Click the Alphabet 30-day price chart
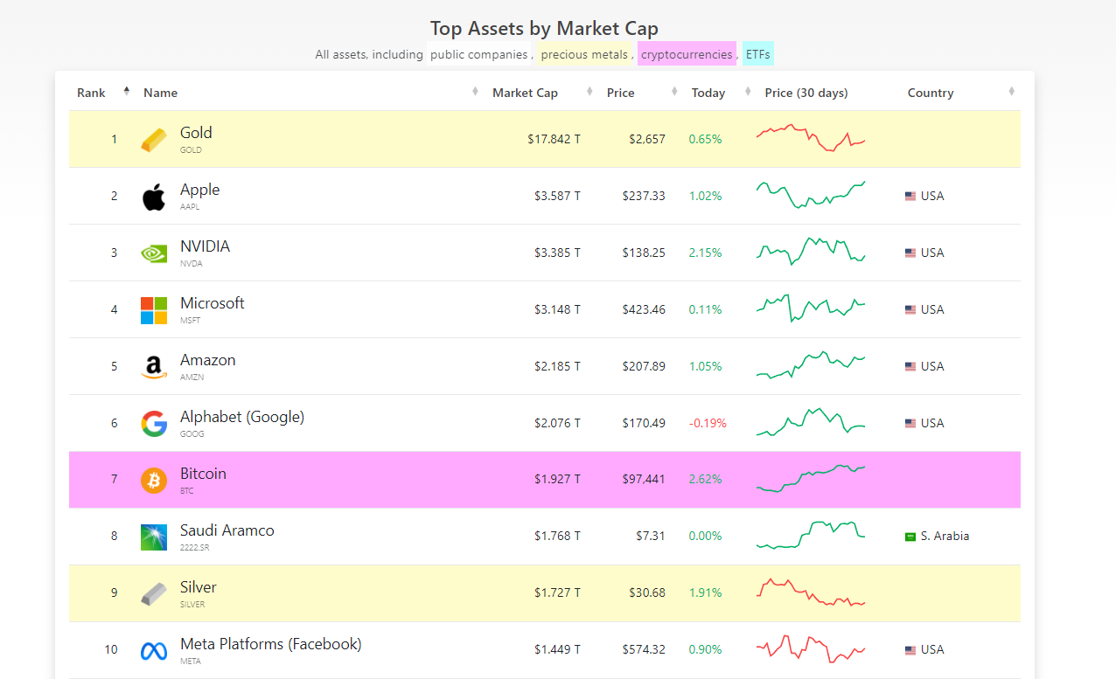The height and width of the screenshot is (679, 1116). 811,421
